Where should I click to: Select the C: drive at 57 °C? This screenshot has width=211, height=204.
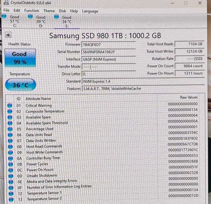click(15, 21)
